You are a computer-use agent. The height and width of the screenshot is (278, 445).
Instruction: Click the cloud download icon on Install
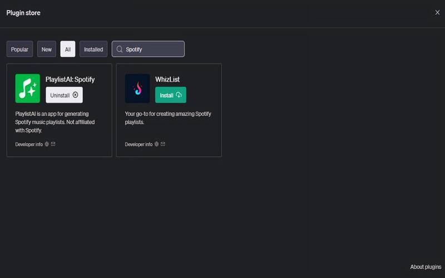point(179,95)
